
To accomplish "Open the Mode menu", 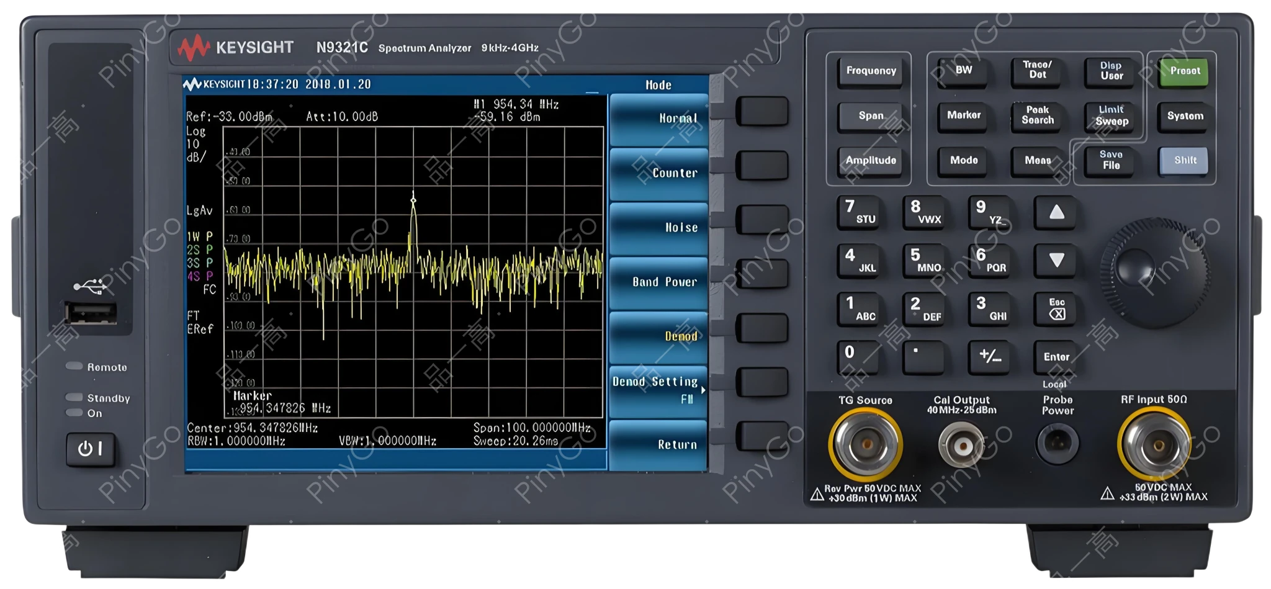I will (x=961, y=160).
